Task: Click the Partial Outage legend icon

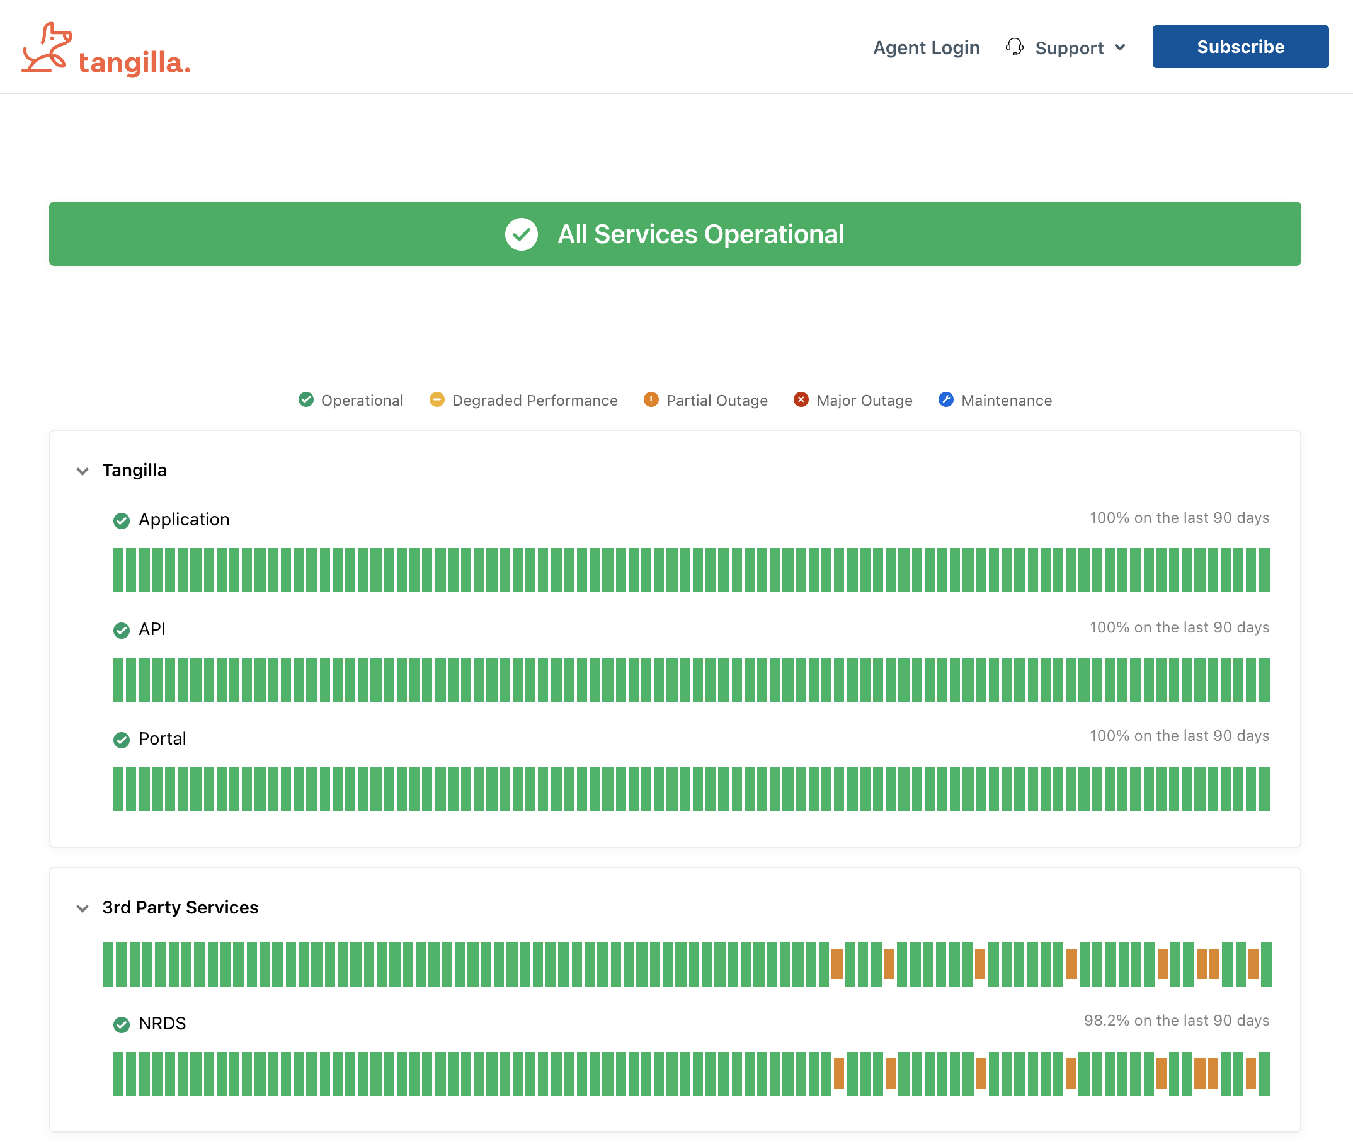Action: point(651,399)
